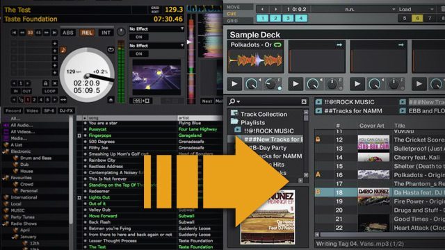Click the LOOP button
Image resolution: width=445 pixels, height=250 pixels.
[49, 91]
